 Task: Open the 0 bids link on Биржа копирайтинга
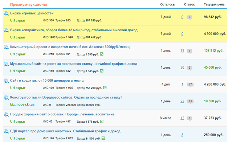tap(182, 34)
